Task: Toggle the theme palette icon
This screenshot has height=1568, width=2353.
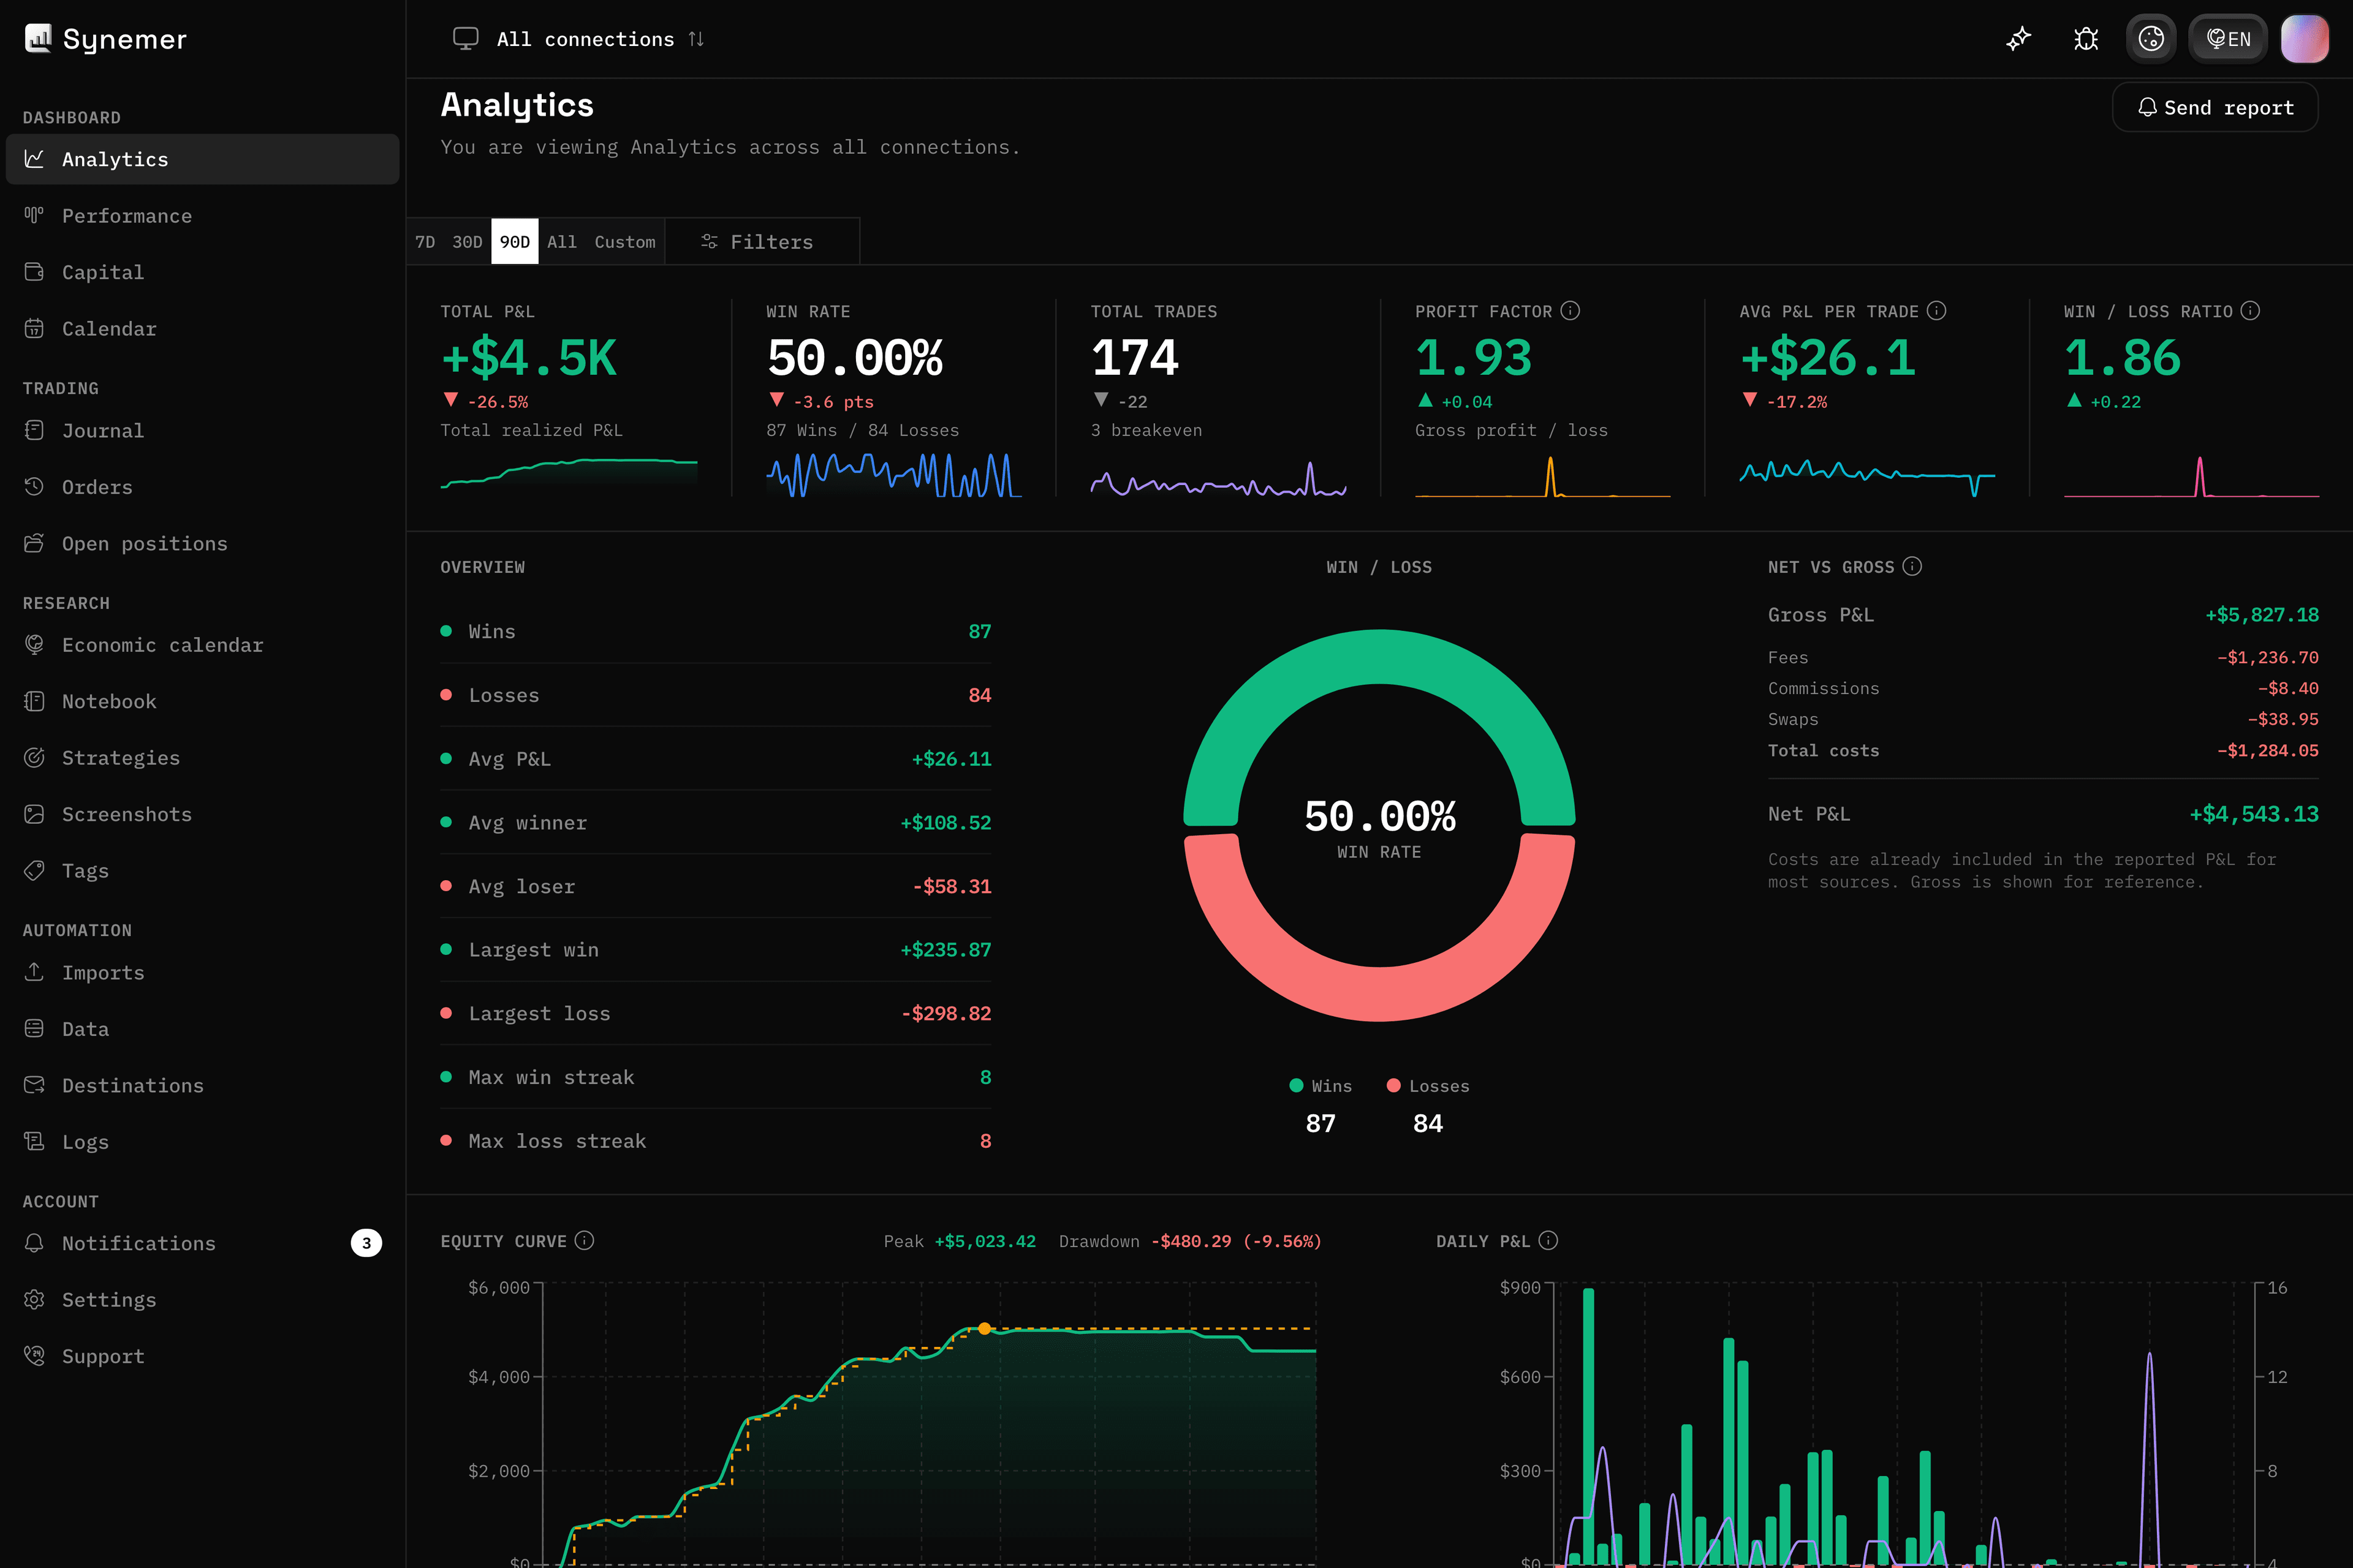Action: click(x=2151, y=39)
